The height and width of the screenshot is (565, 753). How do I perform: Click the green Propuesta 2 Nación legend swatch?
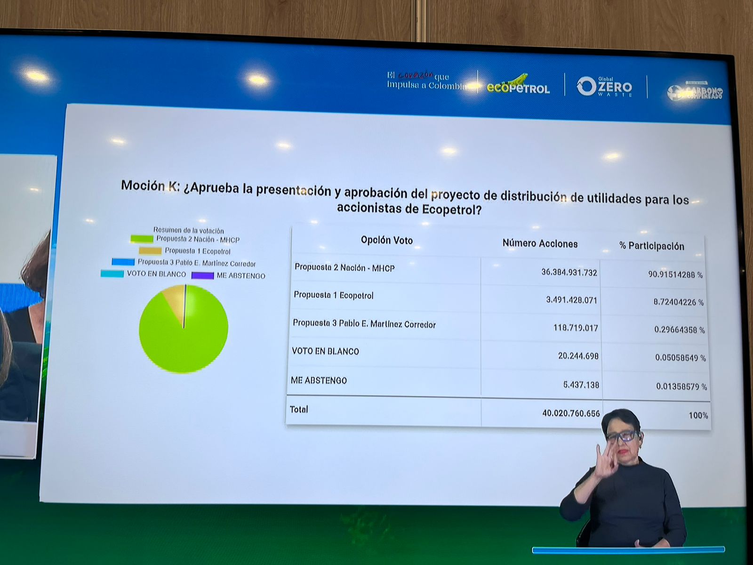coord(142,239)
